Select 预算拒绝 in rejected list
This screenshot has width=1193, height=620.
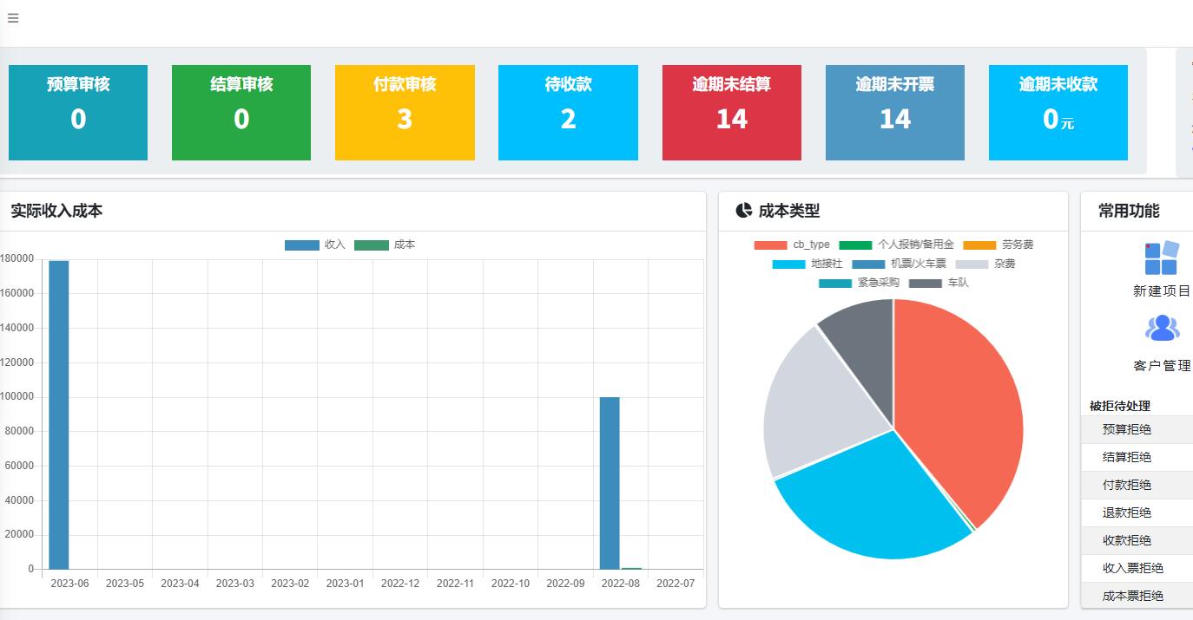1127,429
